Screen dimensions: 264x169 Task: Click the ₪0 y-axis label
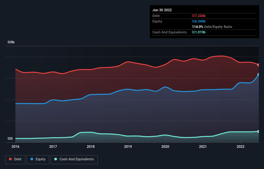point(10,138)
